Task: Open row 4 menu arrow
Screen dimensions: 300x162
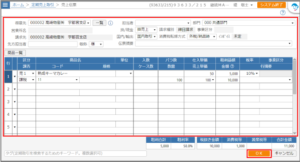Action: (15, 114)
